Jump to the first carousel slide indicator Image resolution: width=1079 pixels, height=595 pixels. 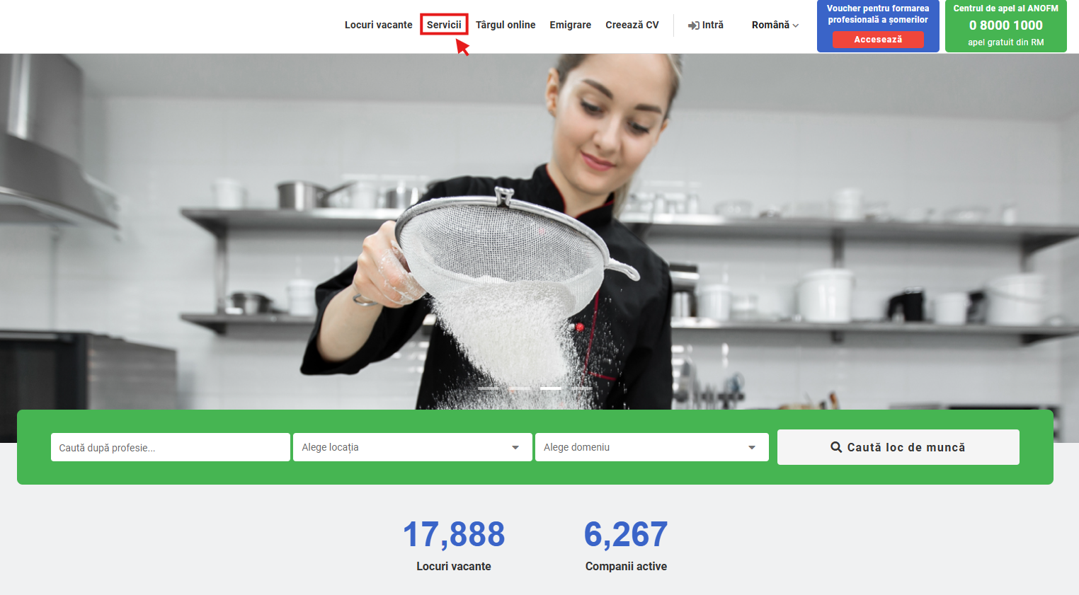coord(489,388)
